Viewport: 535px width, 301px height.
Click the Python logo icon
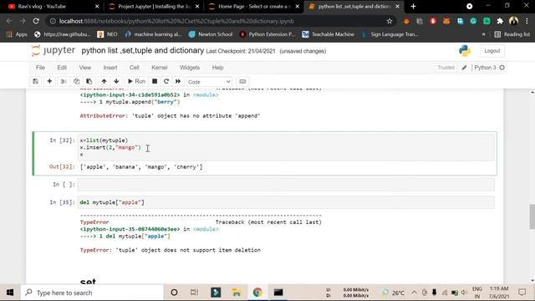pos(465,51)
